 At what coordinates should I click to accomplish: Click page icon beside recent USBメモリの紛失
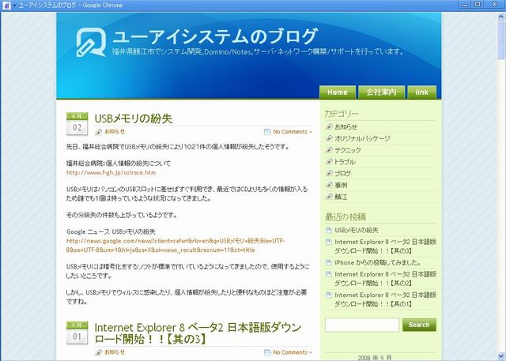click(x=329, y=230)
